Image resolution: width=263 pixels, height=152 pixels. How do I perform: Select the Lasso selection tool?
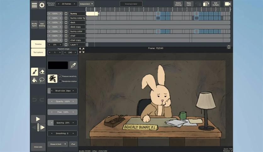coord(42,80)
